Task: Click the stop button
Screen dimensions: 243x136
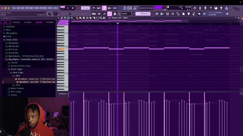Action: (x=73, y=8)
